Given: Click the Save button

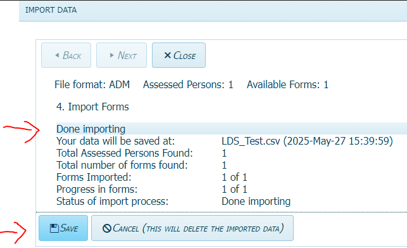Looking at the screenshot, I should tap(63, 228).
